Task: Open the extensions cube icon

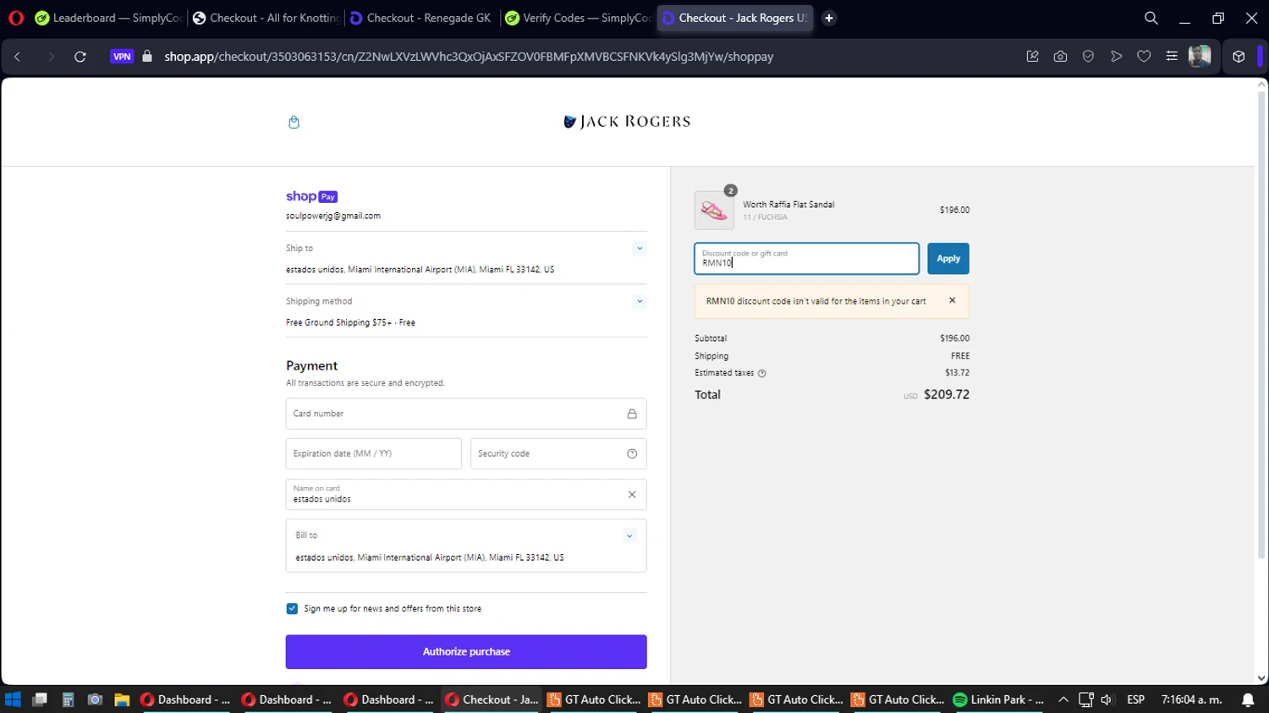Action: [x=1239, y=57]
